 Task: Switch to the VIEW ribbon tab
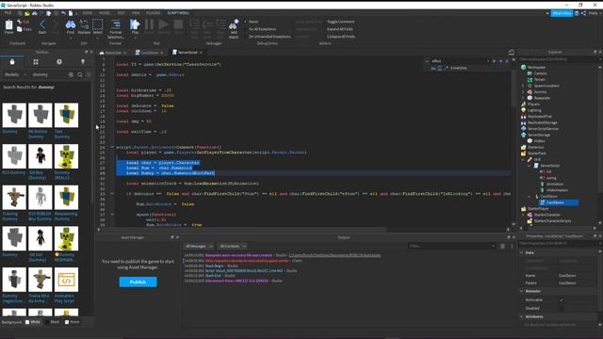[136, 13]
